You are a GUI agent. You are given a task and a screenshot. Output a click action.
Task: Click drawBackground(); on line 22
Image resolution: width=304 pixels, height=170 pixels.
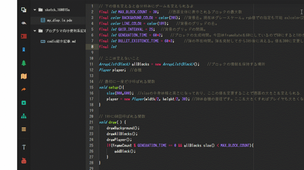(x=123, y=128)
